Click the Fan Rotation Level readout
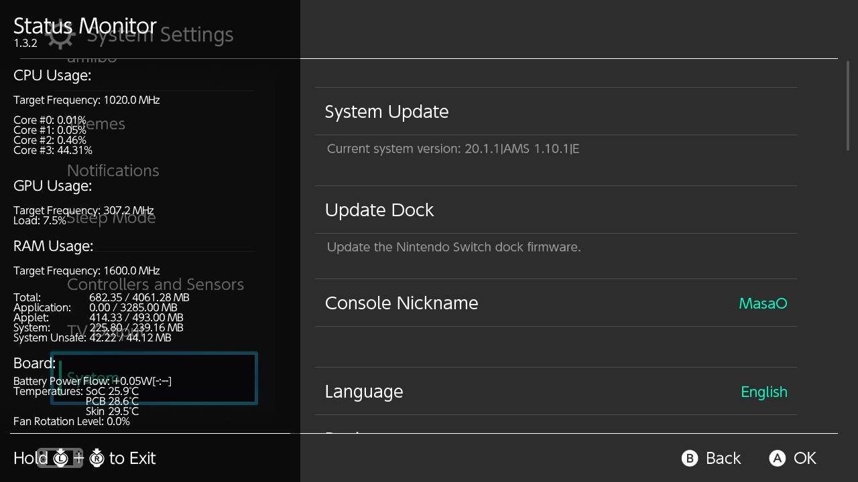 (x=72, y=421)
